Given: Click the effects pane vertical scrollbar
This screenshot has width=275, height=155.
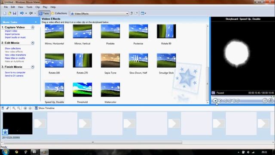Looking at the screenshot, I should [x=208, y=84].
